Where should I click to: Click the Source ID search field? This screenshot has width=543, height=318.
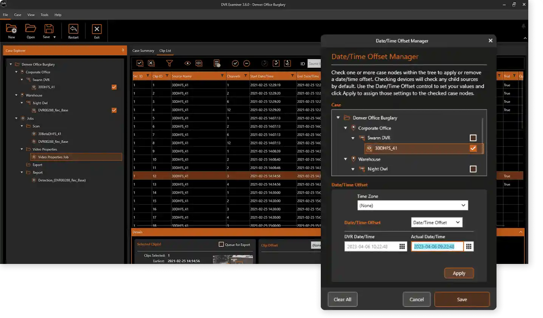tap(314, 64)
